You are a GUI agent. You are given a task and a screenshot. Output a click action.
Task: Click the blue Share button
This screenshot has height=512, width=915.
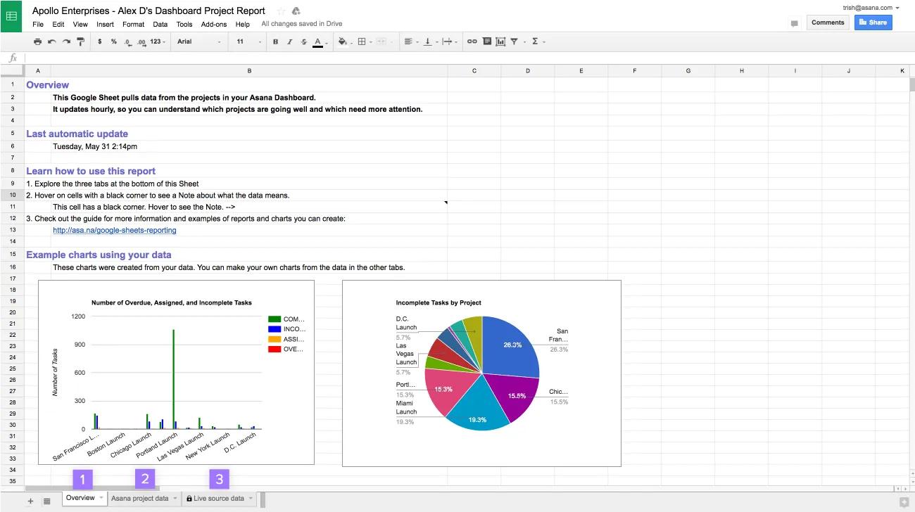pos(873,22)
